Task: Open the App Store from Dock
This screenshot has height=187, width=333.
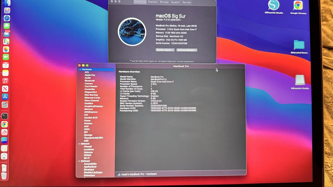Action: tap(5, 97)
